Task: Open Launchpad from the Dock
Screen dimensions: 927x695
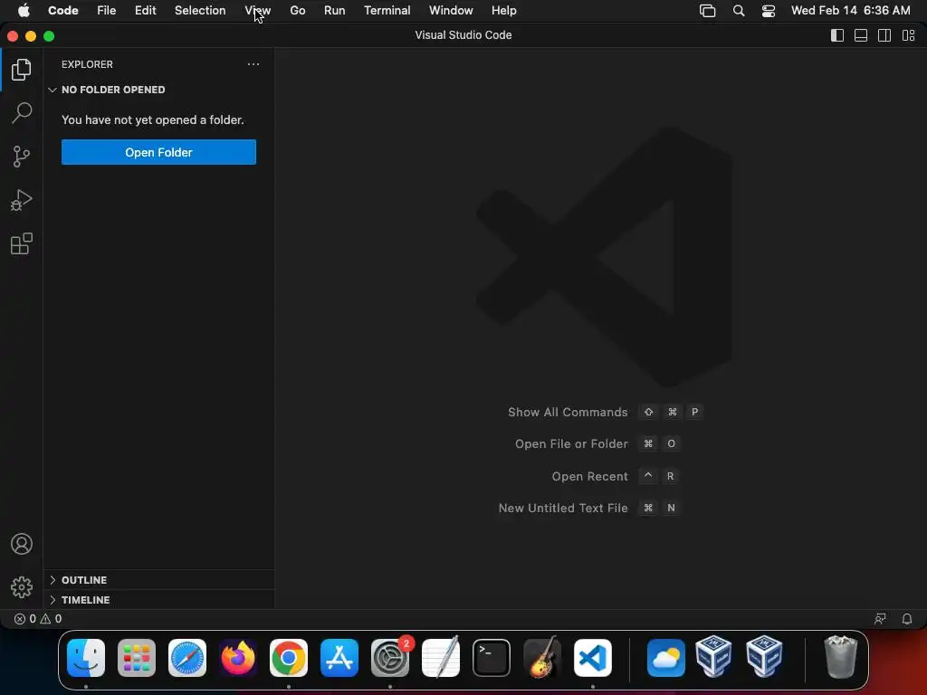Action: (137, 658)
